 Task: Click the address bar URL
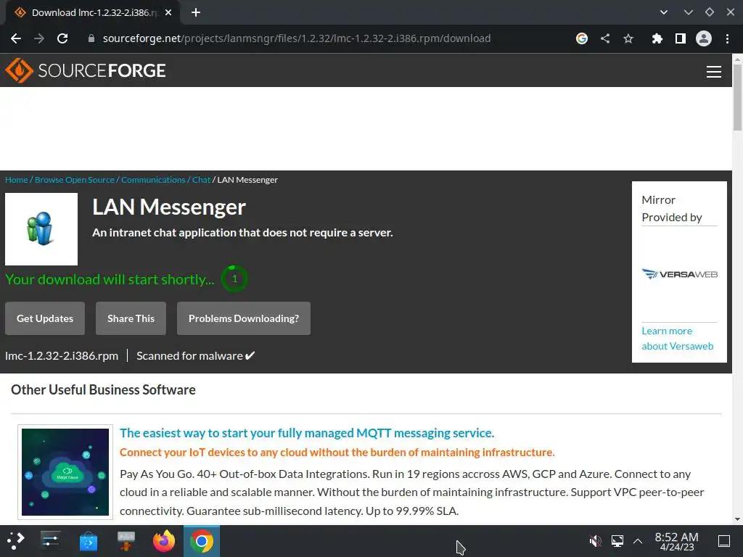297,38
